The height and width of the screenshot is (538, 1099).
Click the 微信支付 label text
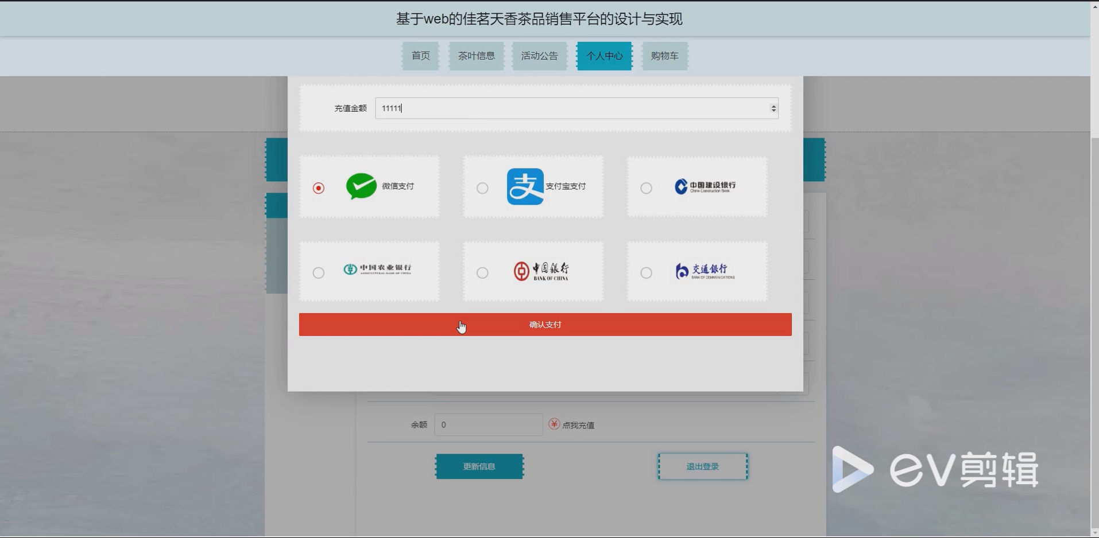coord(398,186)
